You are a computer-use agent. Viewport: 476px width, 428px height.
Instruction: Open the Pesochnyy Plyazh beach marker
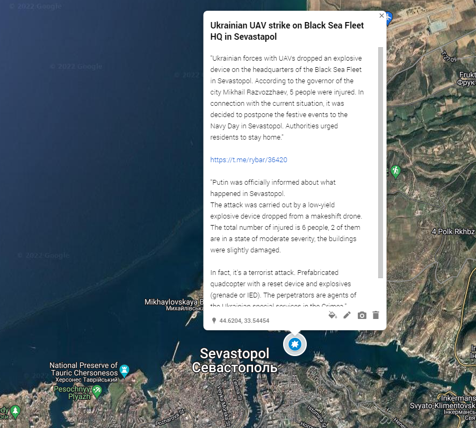[x=97, y=391]
